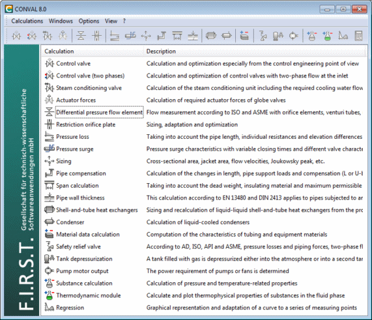
Task: Select the Pipe wall thickness list entry
Action: click(x=80, y=197)
